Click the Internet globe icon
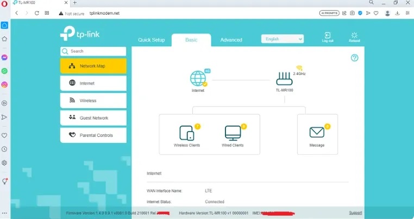The image size is (414, 219). pyautogui.click(x=198, y=78)
